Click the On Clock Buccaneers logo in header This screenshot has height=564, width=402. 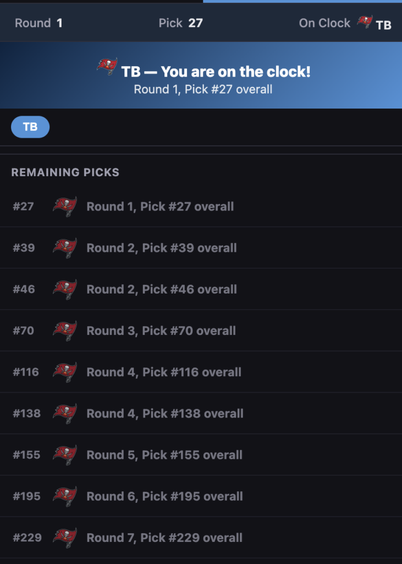[x=365, y=22]
